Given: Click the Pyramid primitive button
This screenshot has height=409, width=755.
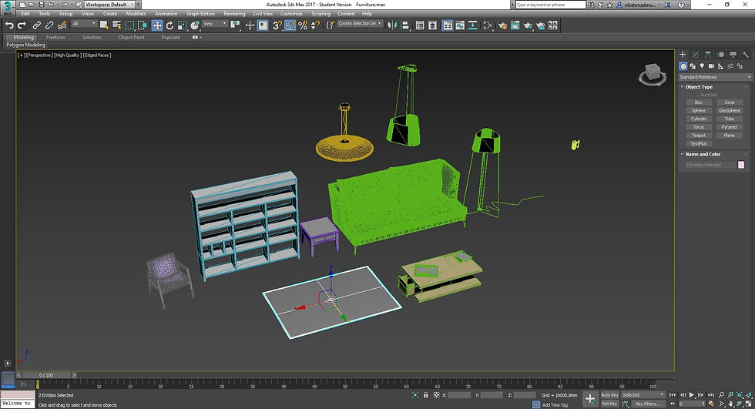Looking at the screenshot, I should 729,127.
